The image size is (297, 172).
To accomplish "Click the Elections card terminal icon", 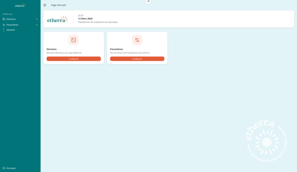I will click(x=73, y=40).
